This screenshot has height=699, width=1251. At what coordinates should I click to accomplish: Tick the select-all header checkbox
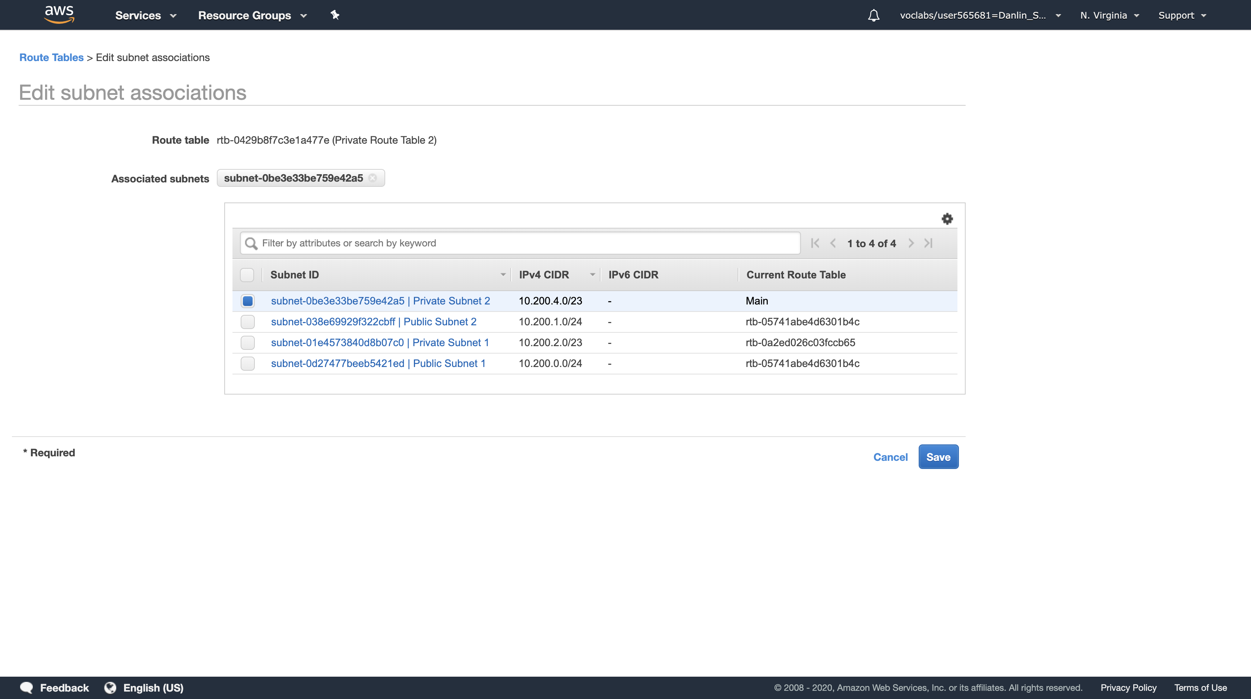click(x=247, y=275)
